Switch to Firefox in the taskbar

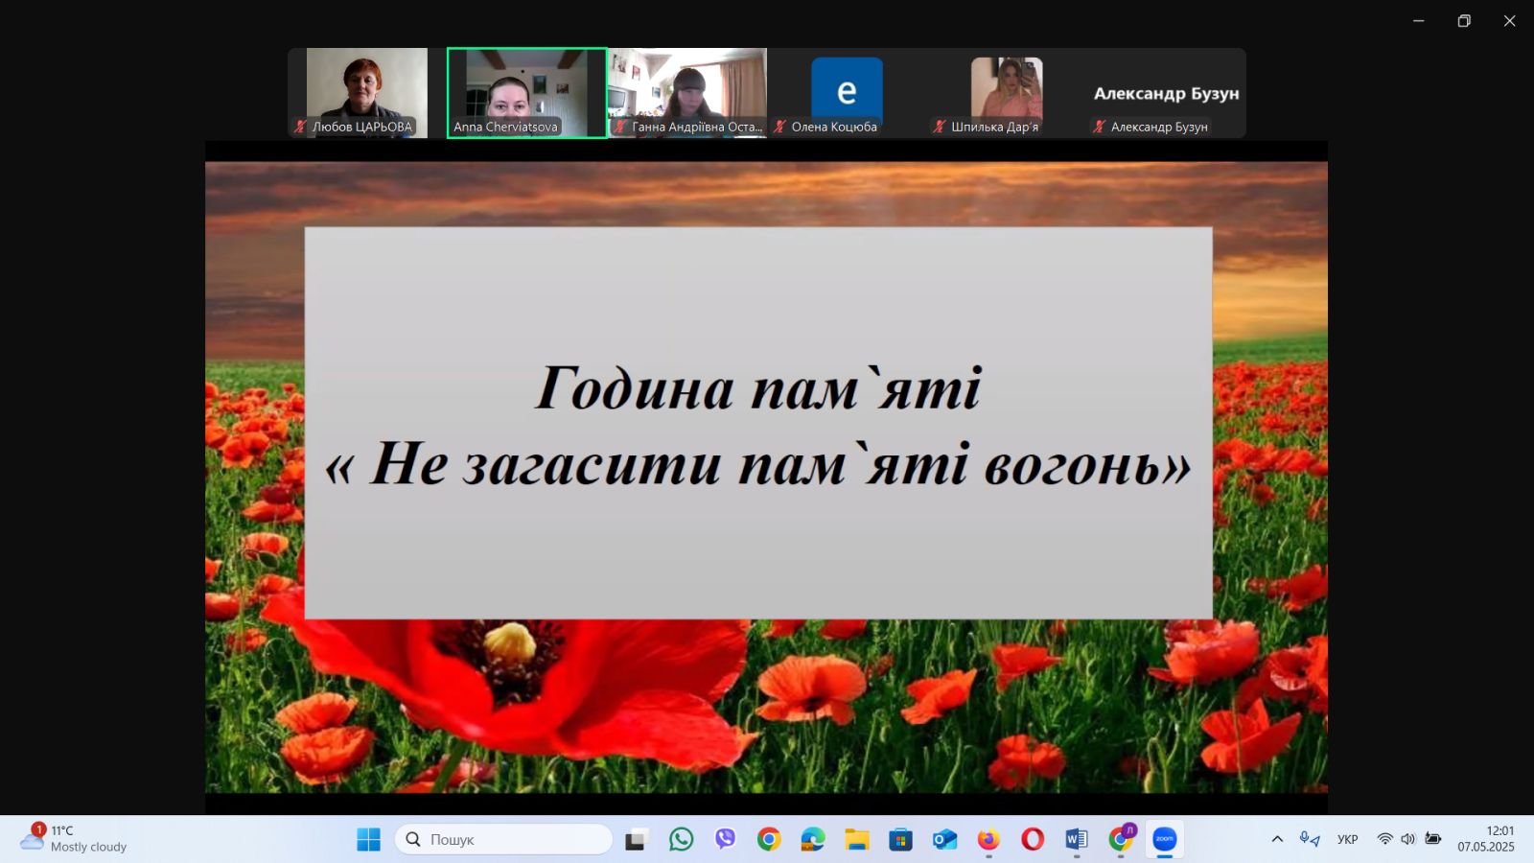[988, 840]
